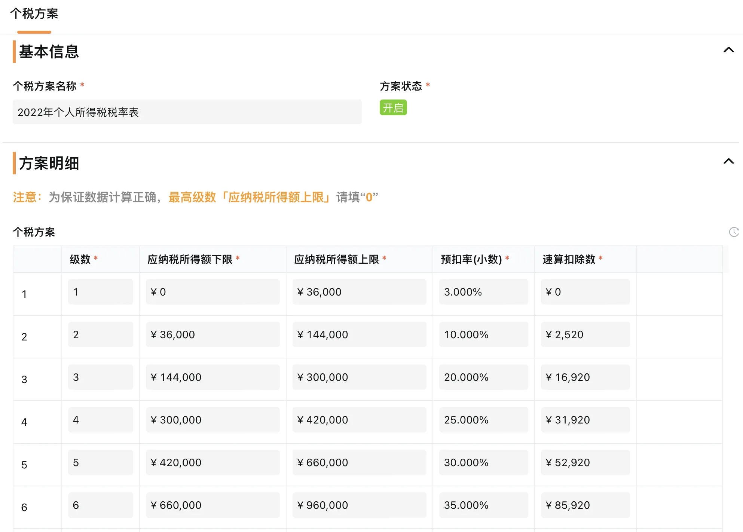Edit the ¥36,000 upper limit in row 1
Screen dimensions: 743x532
tap(359, 292)
